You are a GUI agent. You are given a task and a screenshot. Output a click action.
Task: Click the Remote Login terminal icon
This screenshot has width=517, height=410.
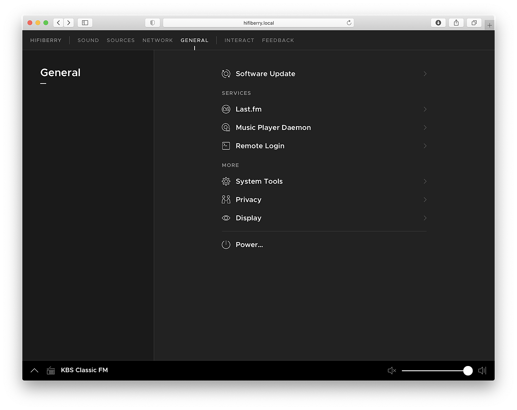click(226, 146)
